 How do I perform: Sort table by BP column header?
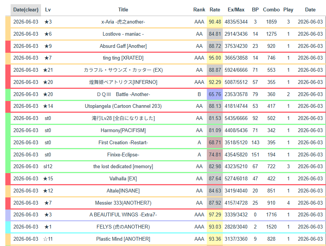(255, 10)
